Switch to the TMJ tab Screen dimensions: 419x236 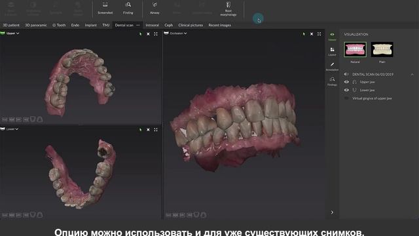point(106,25)
